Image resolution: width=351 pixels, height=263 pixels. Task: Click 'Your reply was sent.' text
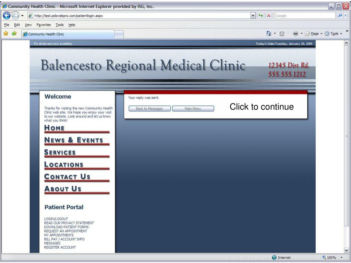pyautogui.click(x=144, y=98)
